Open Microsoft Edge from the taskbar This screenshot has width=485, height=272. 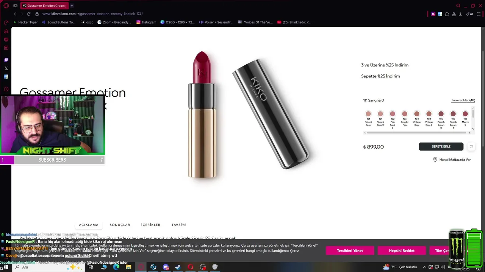coord(116,267)
